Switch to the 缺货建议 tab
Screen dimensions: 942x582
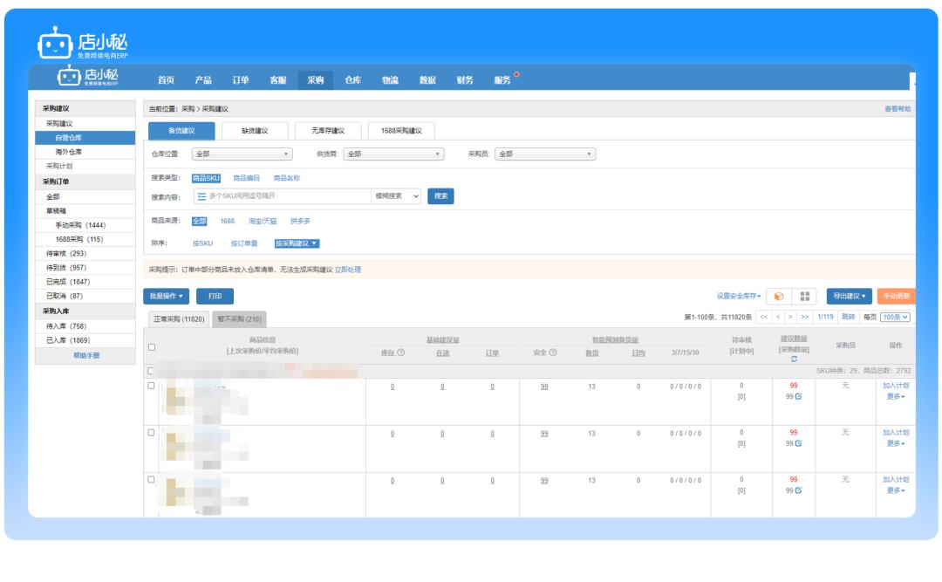click(x=255, y=131)
